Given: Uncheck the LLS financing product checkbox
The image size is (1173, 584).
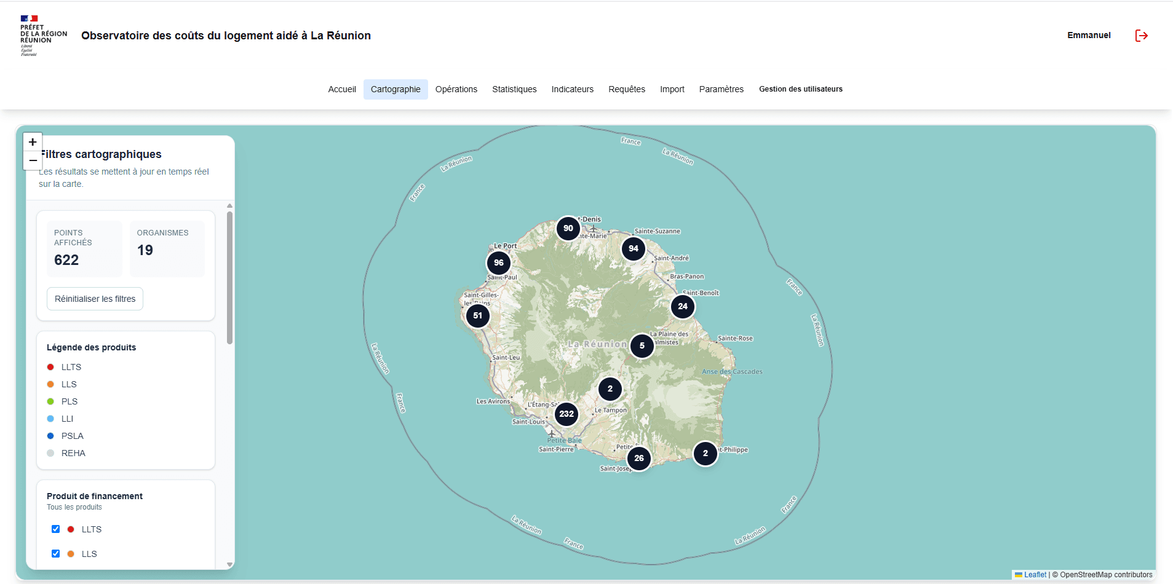Looking at the screenshot, I should (x=56, y=553).
